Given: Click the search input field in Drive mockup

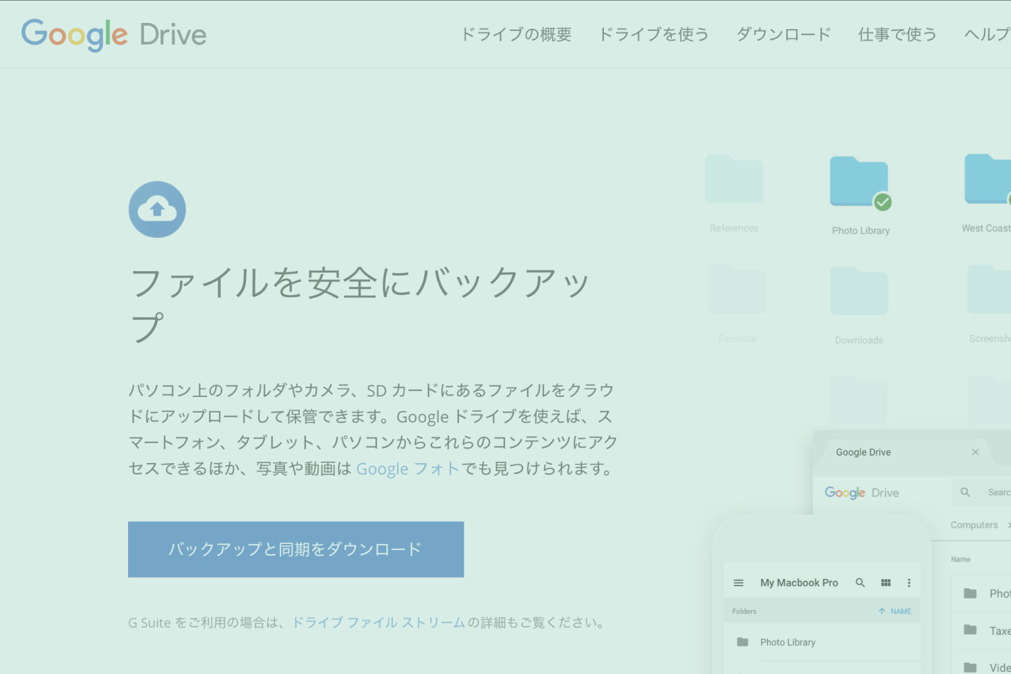Looking at the screenshot, I should 1000,492.
